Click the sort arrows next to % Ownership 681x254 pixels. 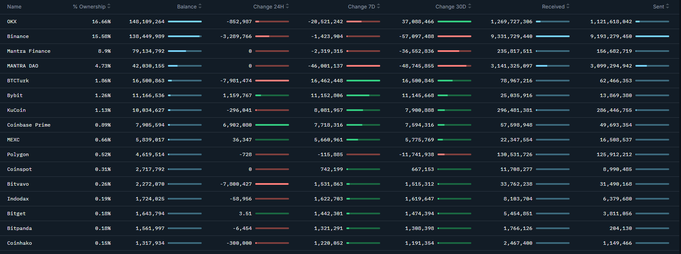(x=109, y=6)
